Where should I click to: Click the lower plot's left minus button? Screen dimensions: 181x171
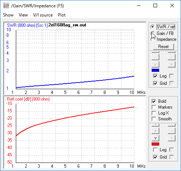click(155, 131)
